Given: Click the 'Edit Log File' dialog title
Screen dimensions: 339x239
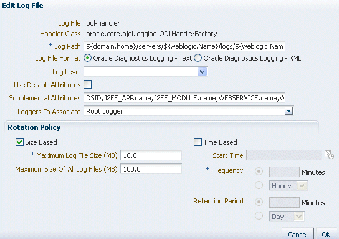Looking at the screenshot, I should click(22, 6).
